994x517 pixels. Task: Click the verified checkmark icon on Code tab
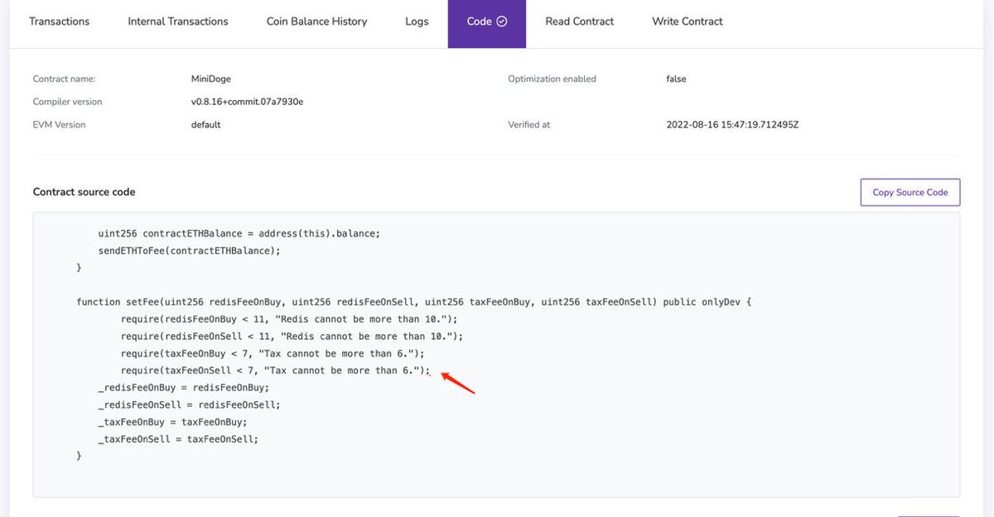tap(502, 22)
